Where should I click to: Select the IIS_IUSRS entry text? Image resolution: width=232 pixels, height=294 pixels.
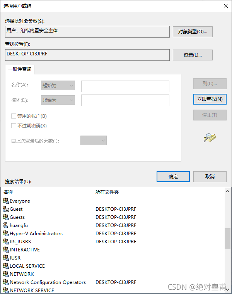tap(20, 242)
